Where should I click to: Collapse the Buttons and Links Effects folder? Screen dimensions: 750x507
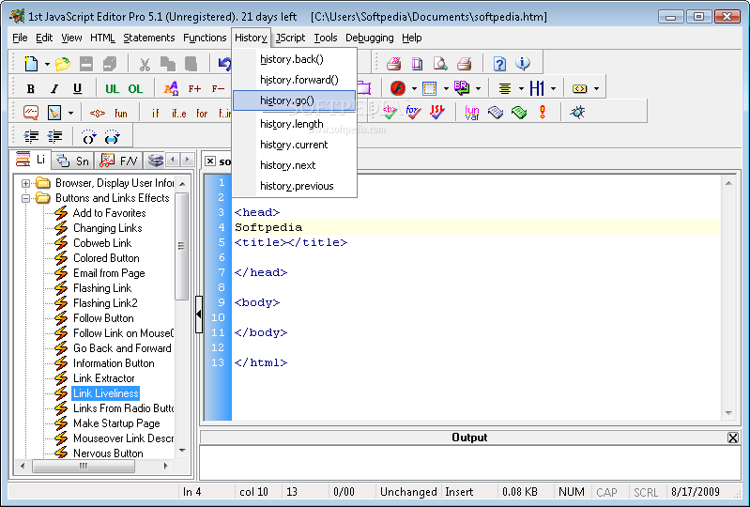pos(26,198)
